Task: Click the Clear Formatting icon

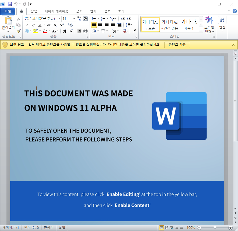Action: [x=71, y=25]
